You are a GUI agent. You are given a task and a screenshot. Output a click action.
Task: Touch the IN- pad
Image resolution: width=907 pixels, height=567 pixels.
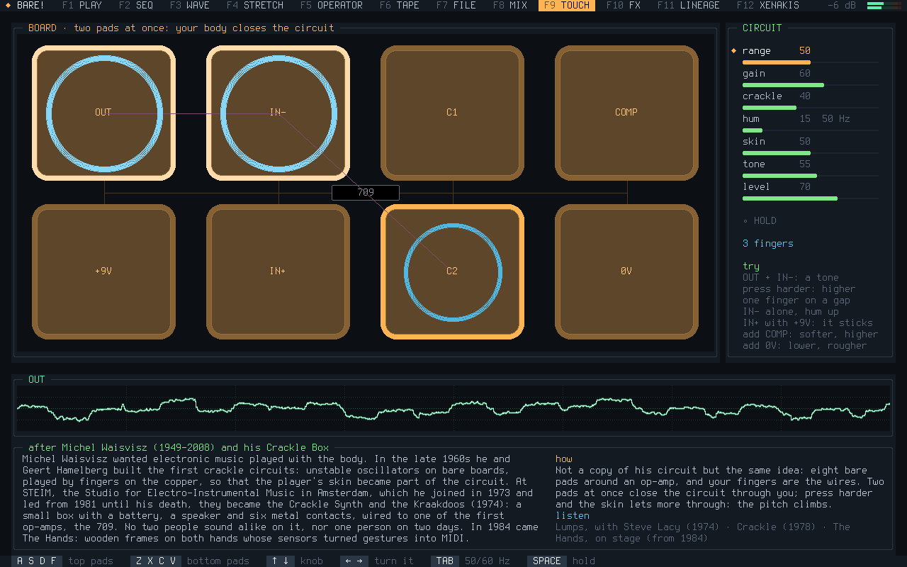(278, 113)
